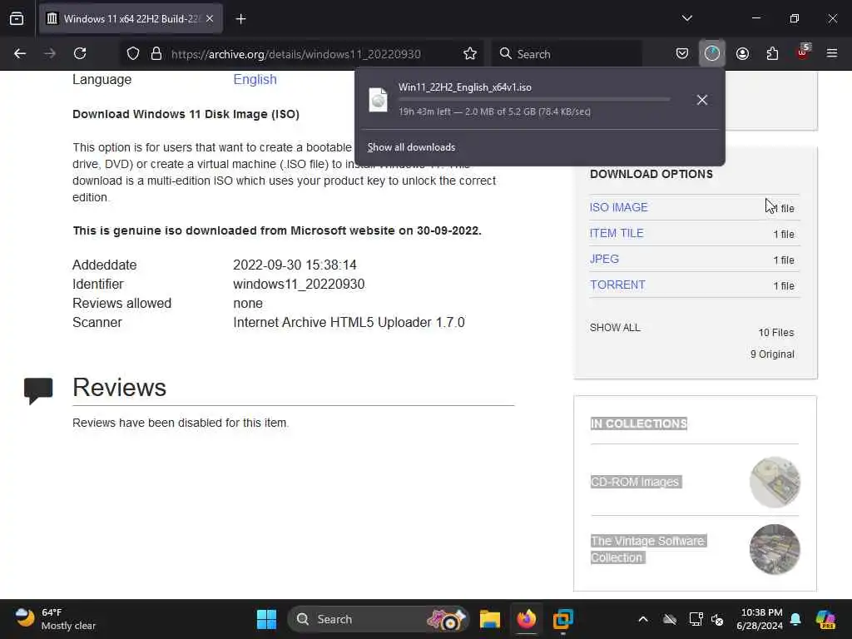Open a new tab with plus button
This screenshot has height=639, width=852.
click(x=240, y=19)
